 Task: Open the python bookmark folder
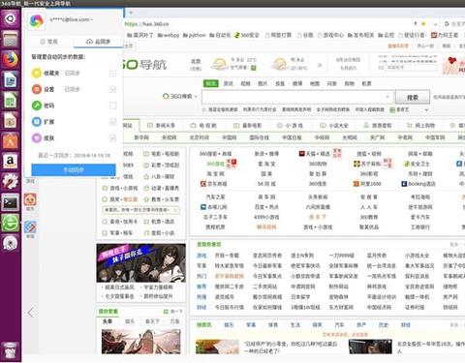click(194, 35)
